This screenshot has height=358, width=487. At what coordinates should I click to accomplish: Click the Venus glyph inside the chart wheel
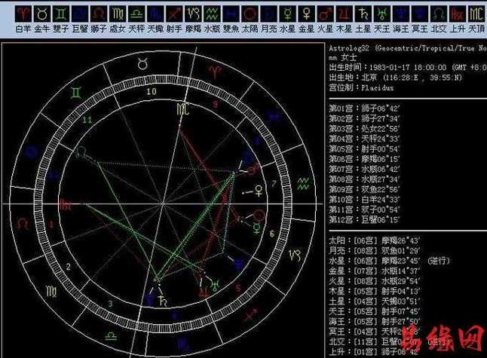click(259, 191)
